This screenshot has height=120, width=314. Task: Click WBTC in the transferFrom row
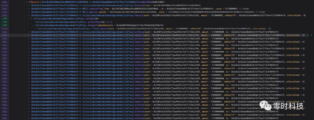point(85,9)
